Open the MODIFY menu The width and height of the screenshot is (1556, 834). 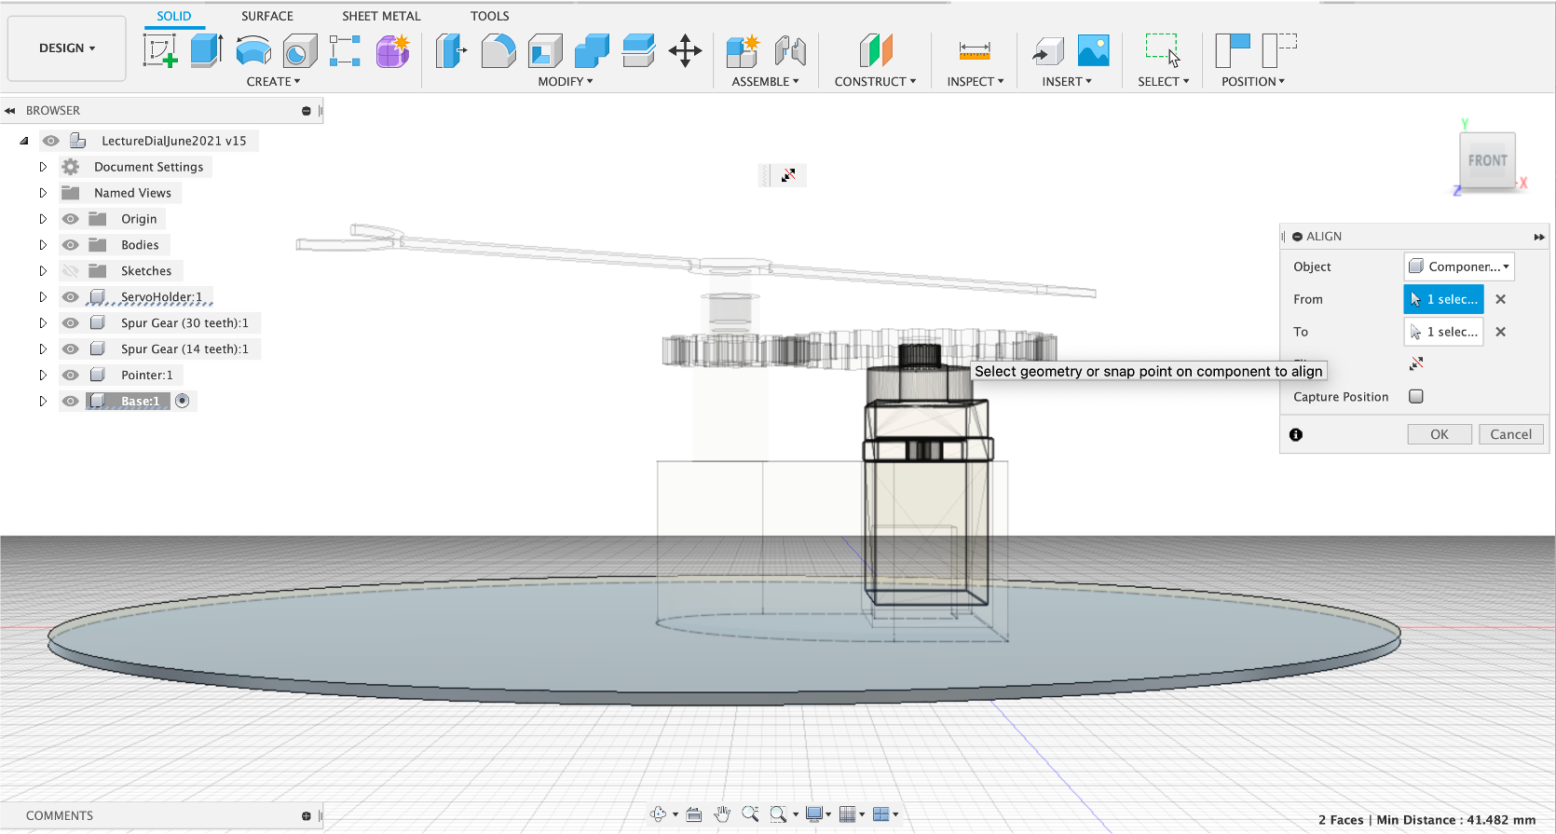point(566,81)
